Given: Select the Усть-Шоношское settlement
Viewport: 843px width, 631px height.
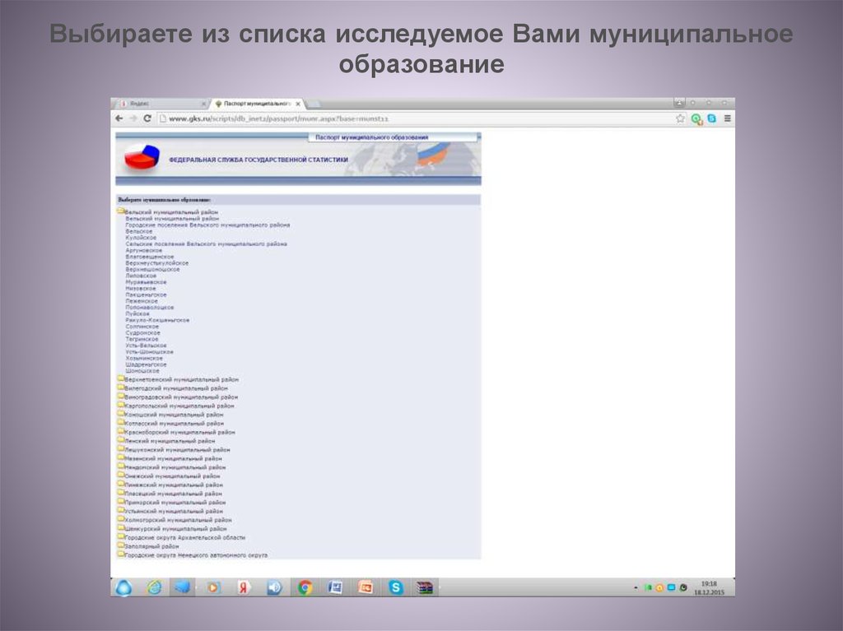Looking at the screenshot, I should coord(149,352).
